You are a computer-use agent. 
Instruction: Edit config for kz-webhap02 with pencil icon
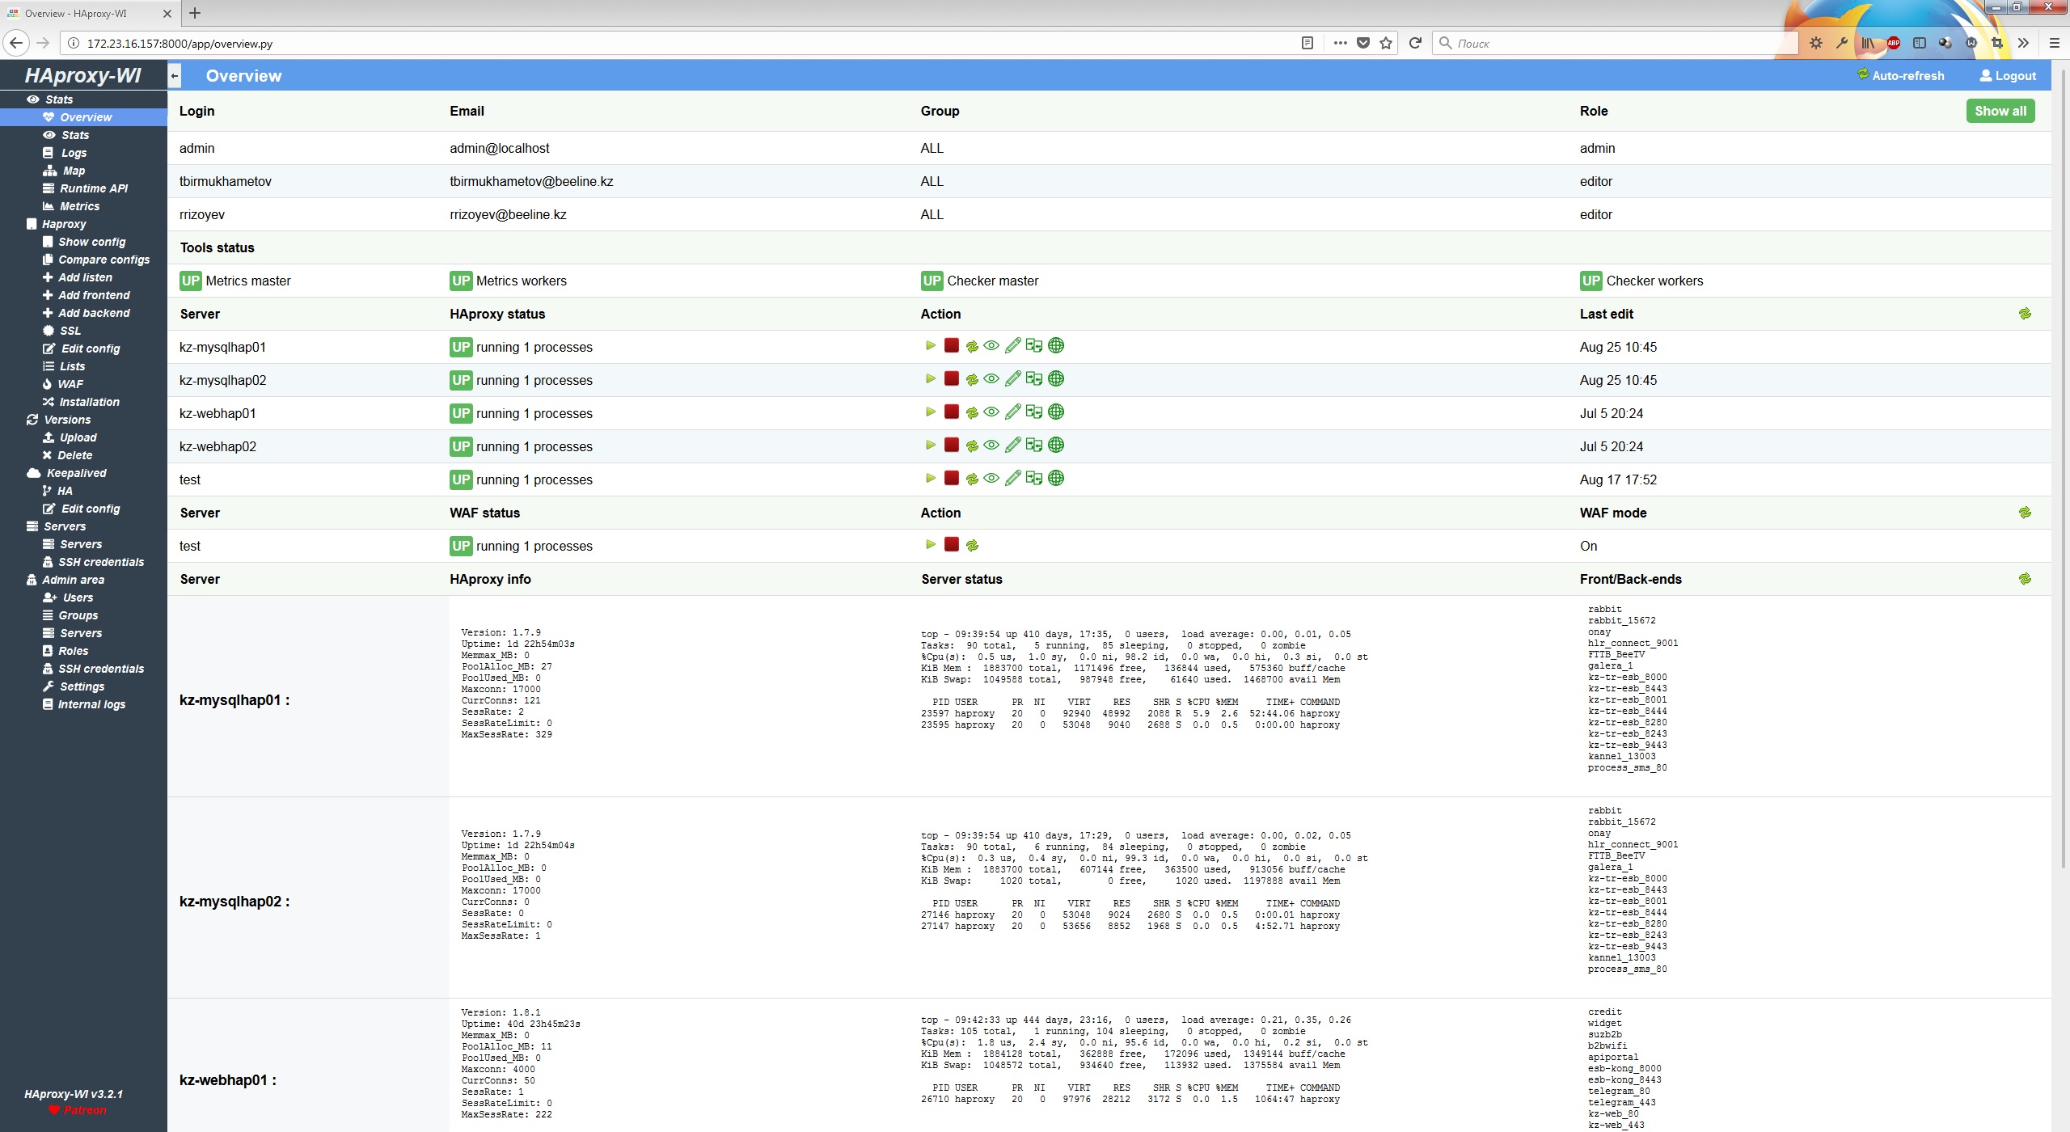pos(1012,446)
